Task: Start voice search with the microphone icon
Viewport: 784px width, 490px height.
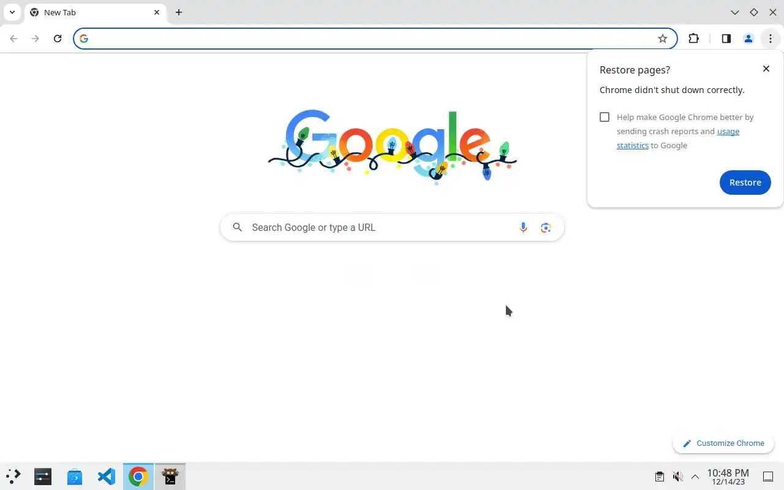Action: 523,227
